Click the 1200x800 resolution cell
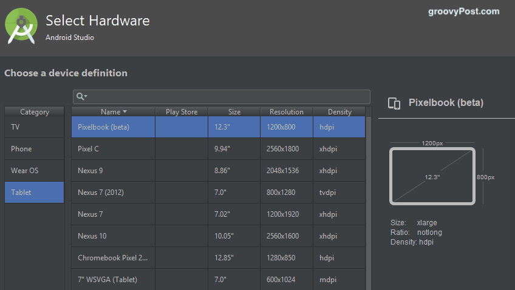 pos(287,127)
